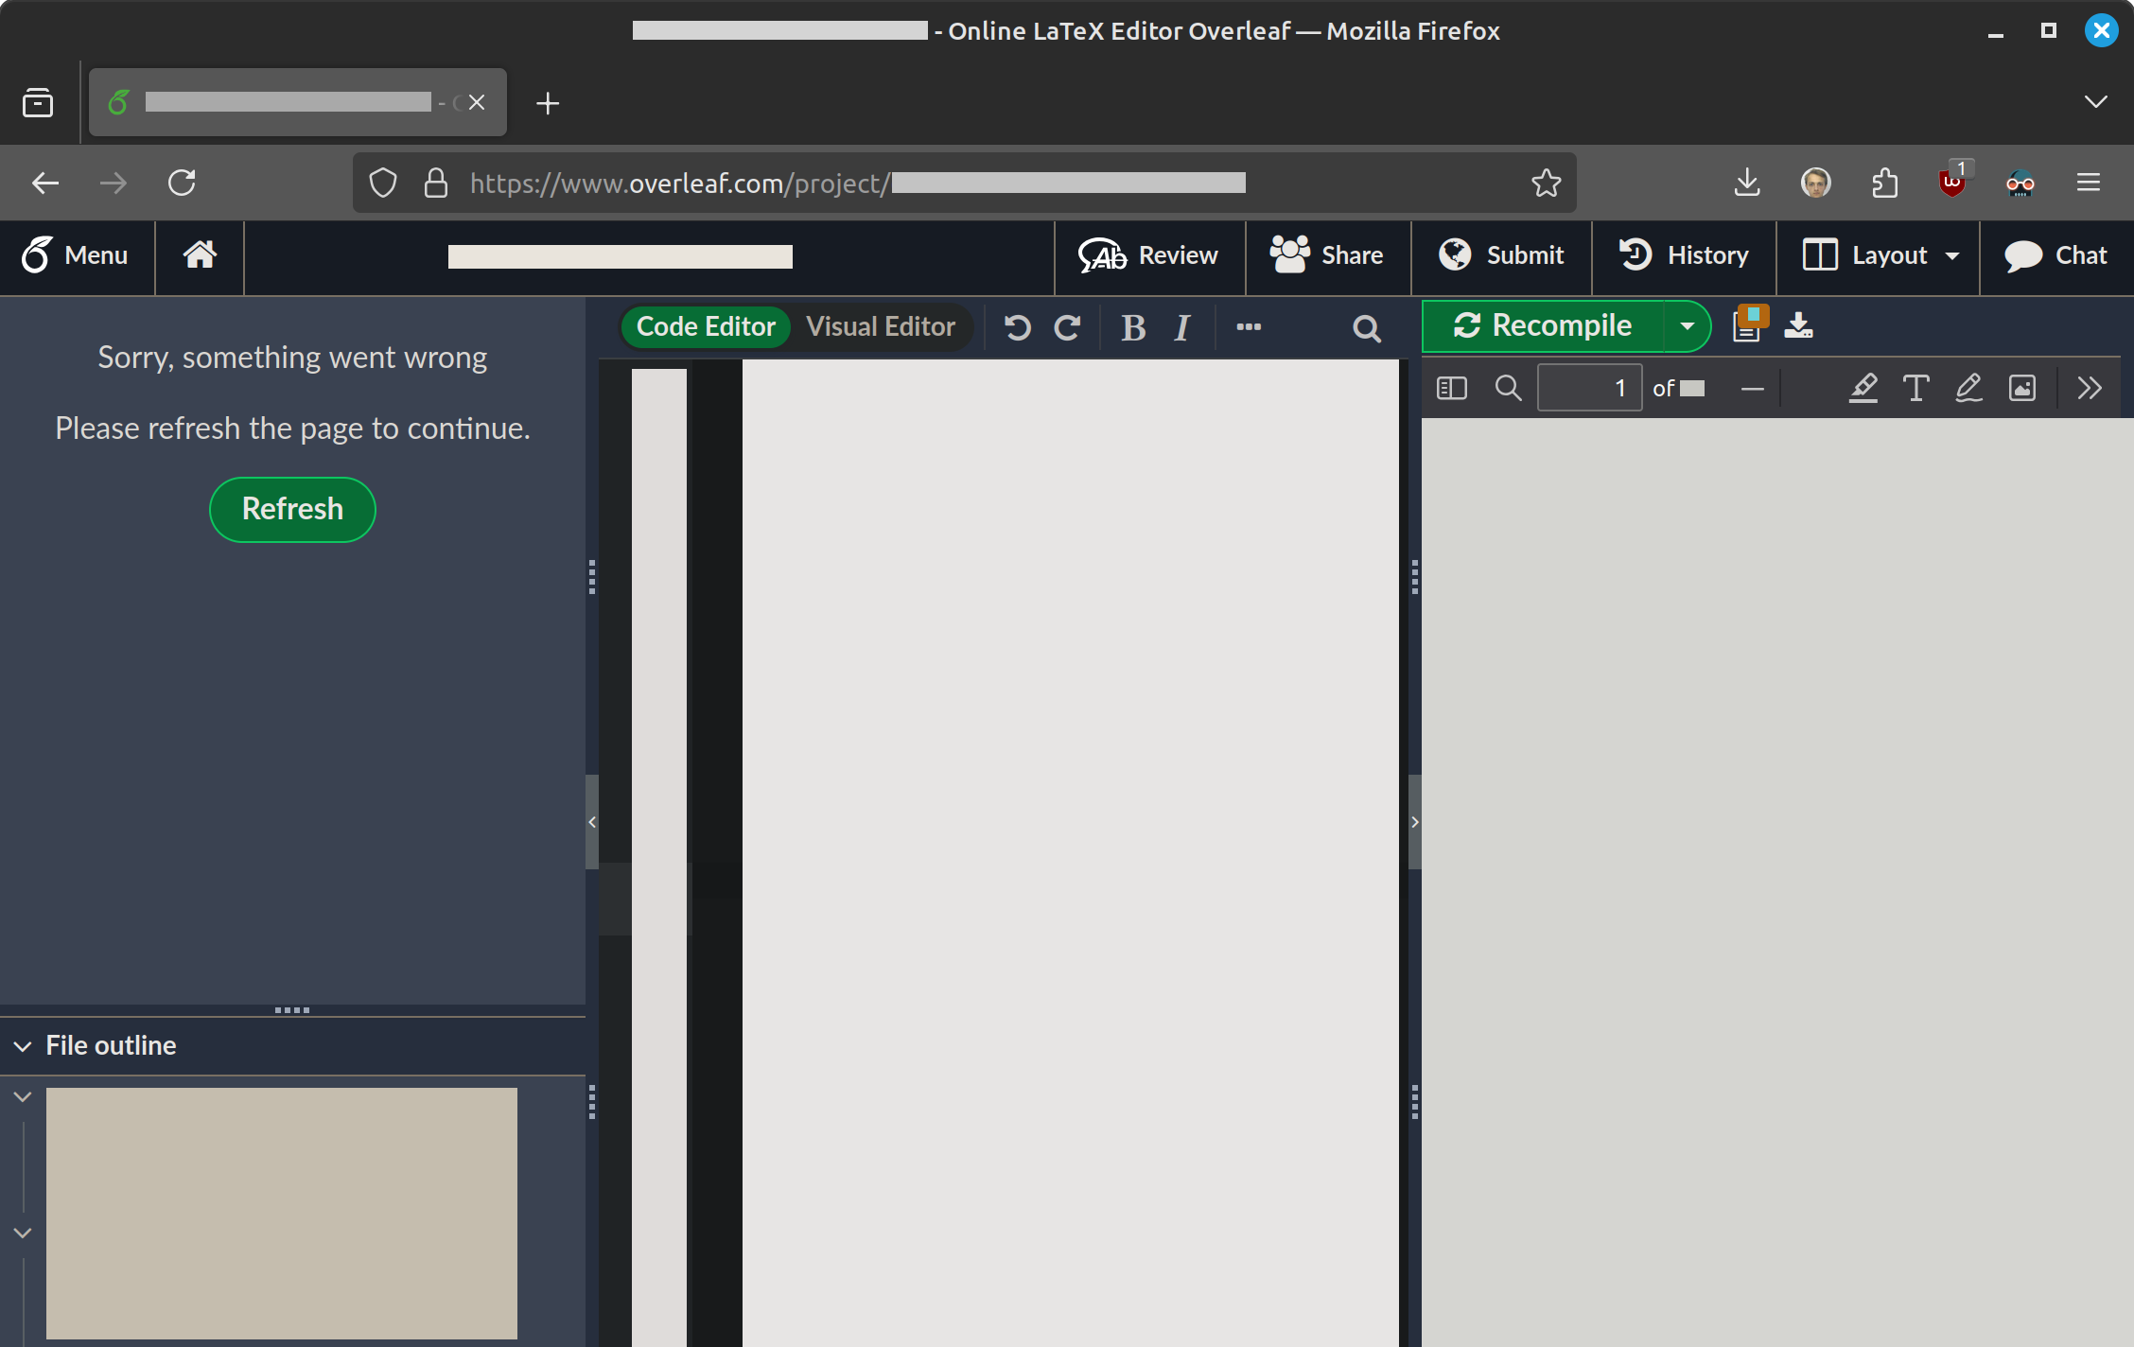Click the Share button
Image resolution: width=2134 pixels, height=1347 pixels.
click(1327, 254)
